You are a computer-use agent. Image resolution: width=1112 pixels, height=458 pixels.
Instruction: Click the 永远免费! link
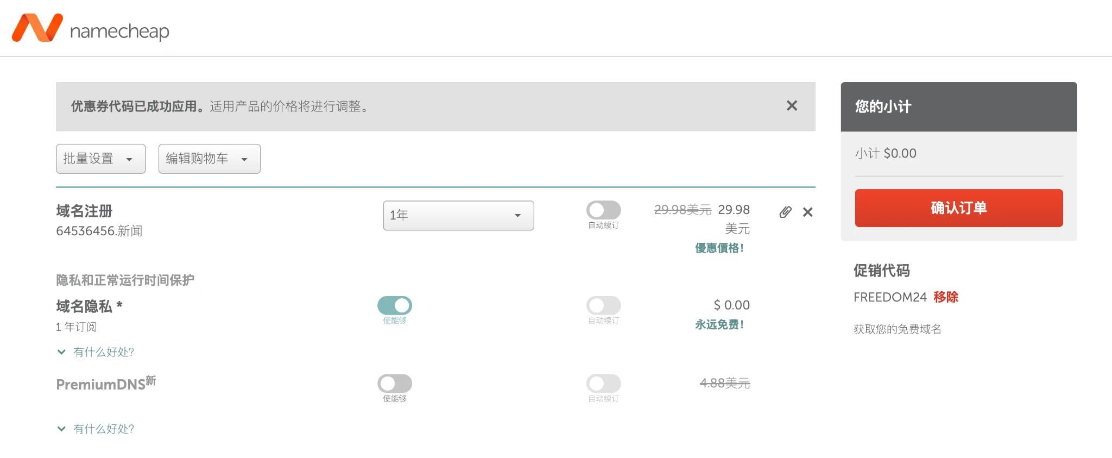(x=719, y=324)
